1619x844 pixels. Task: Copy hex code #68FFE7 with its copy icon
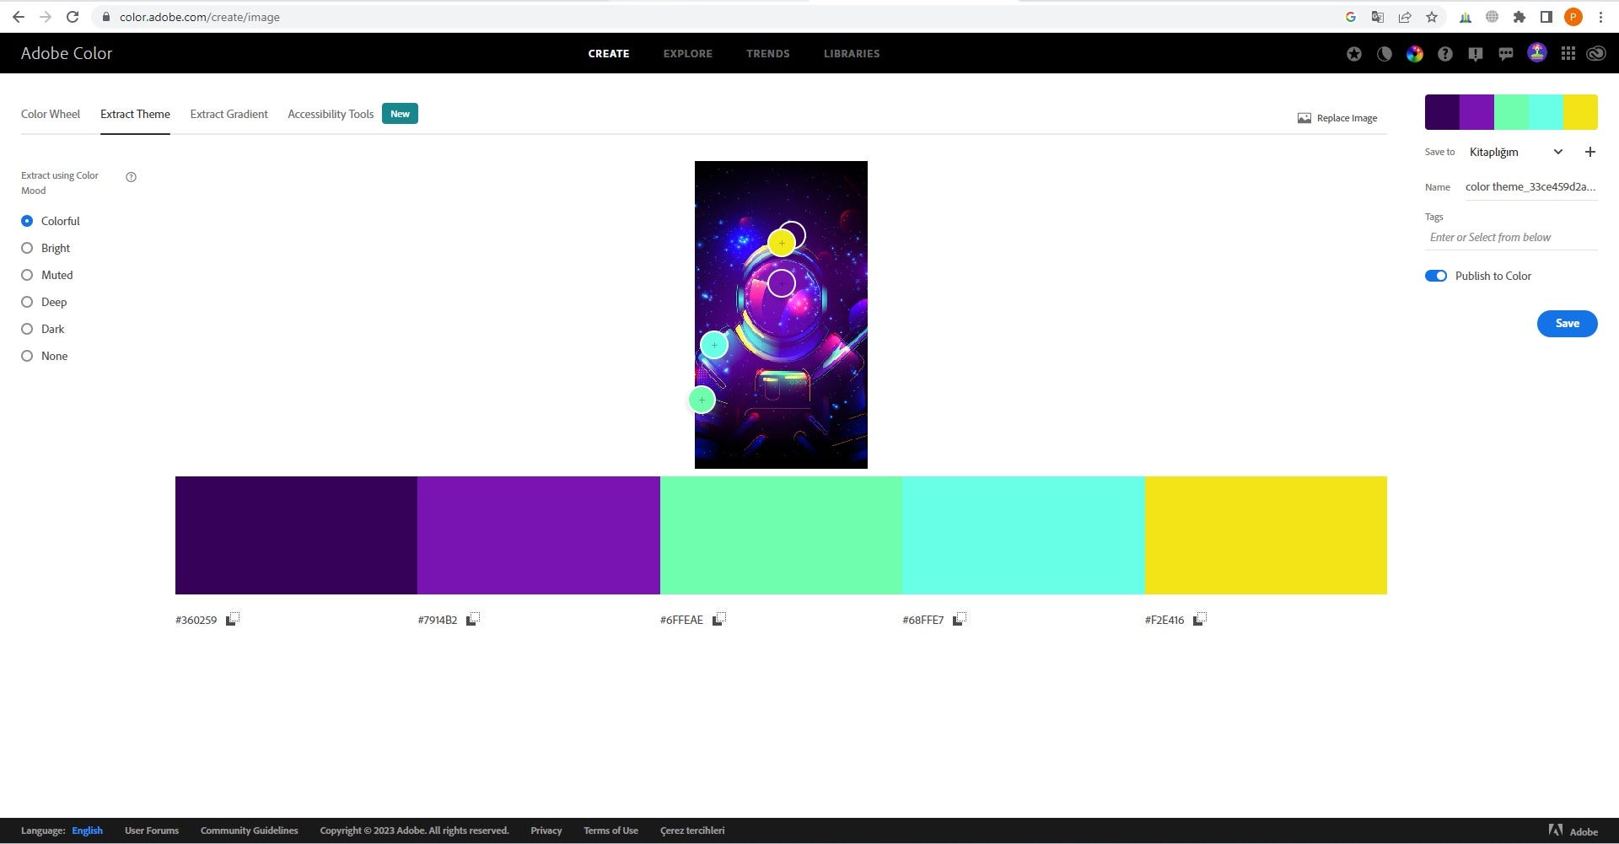[x=960, y=619]
